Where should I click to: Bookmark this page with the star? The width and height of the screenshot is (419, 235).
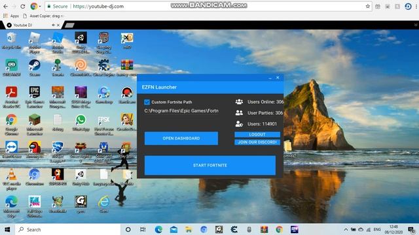[368, 6]
